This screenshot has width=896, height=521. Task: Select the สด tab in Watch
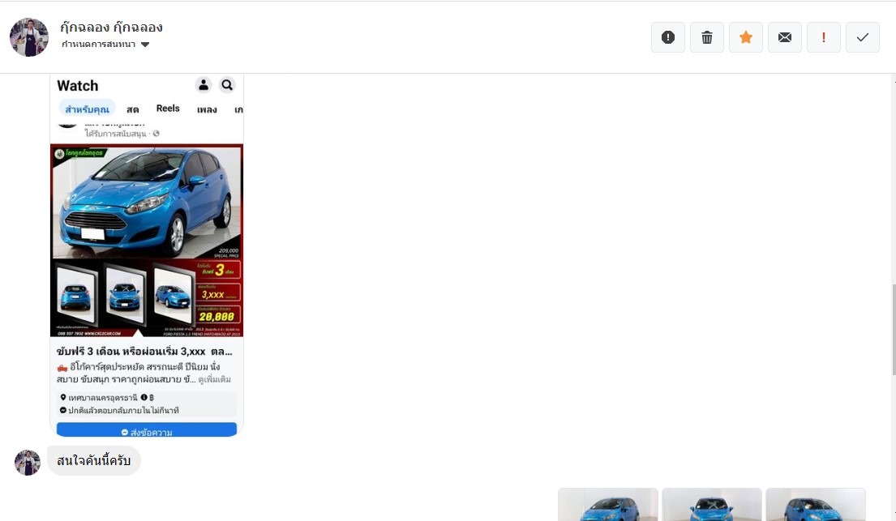tap(132, 109)
